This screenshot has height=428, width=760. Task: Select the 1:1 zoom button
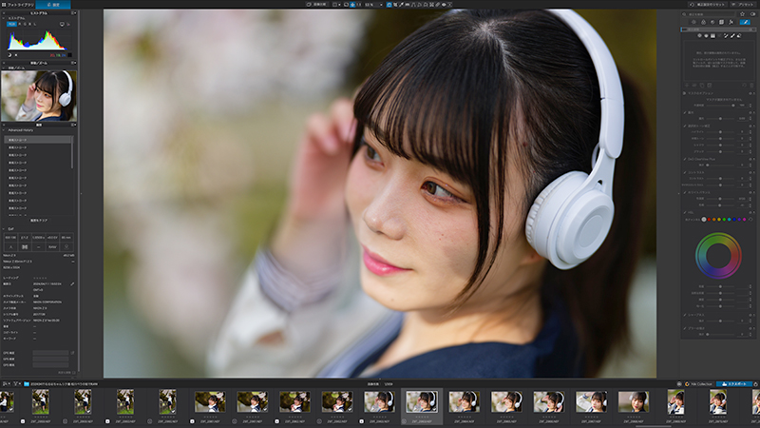coord(359,5)
